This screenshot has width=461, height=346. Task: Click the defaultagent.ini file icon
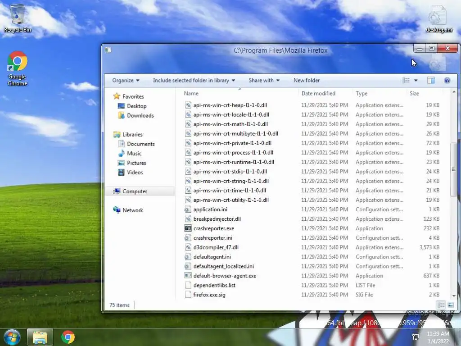[188, 256]
